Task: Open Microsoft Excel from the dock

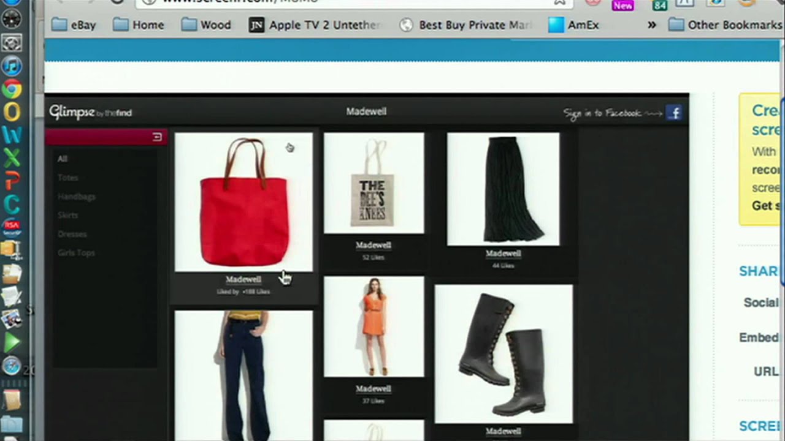Action: point(12,158)
